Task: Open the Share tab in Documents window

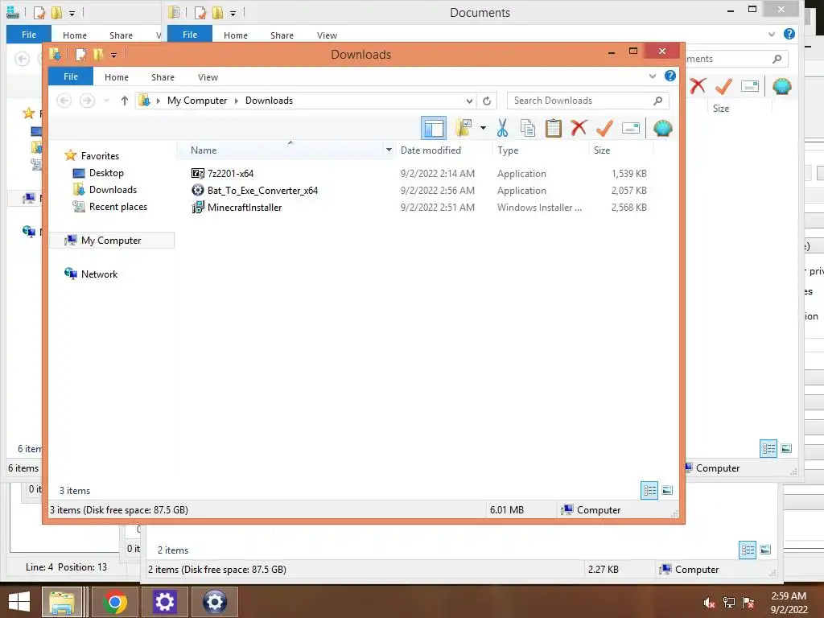Action: (x=282, y=35)
